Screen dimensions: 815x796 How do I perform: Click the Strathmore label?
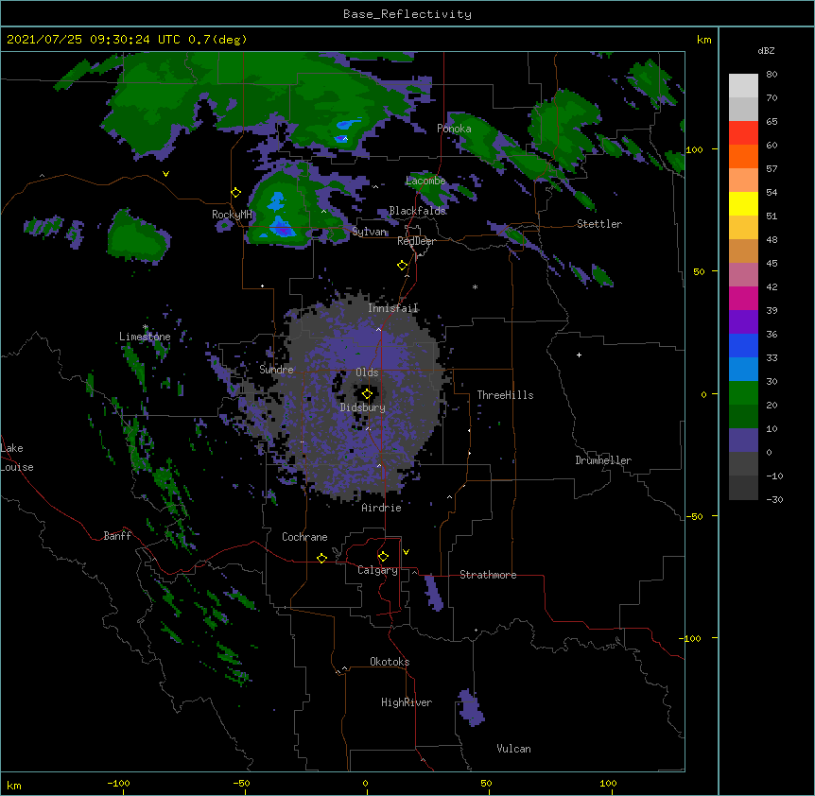tap(488, 575)
